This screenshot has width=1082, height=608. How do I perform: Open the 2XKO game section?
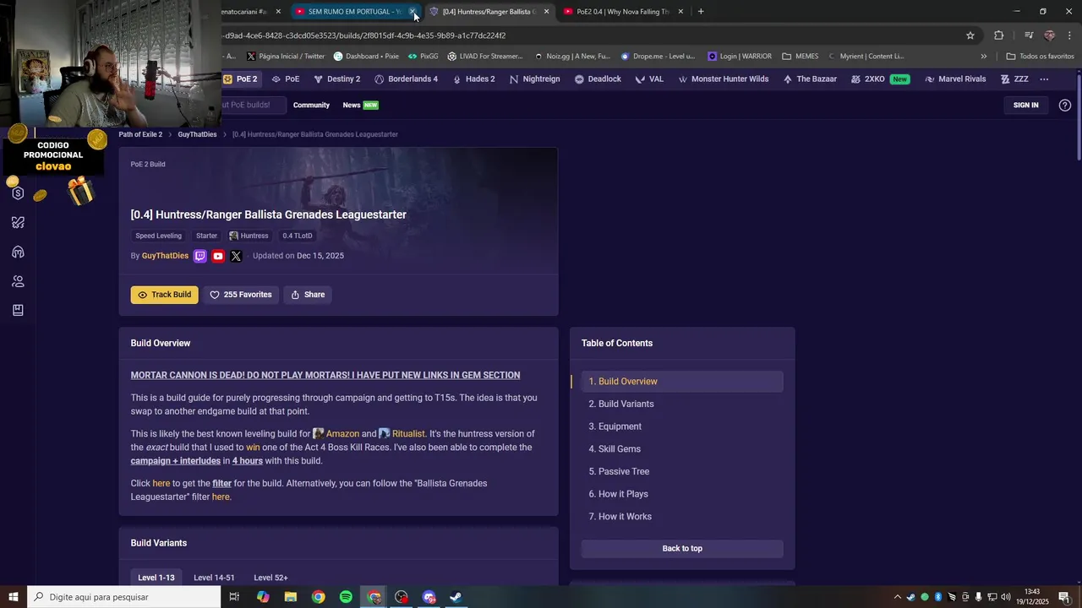pyautogui.click(x=879, y=79)
